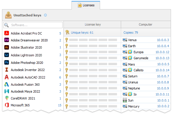Viewport: 173px width, 115px height.
Task: Click the Uranus computer icon
Action: click(125, 82)
